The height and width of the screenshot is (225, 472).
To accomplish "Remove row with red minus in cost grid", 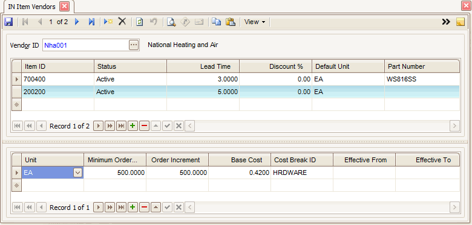I will coord(144,208).
